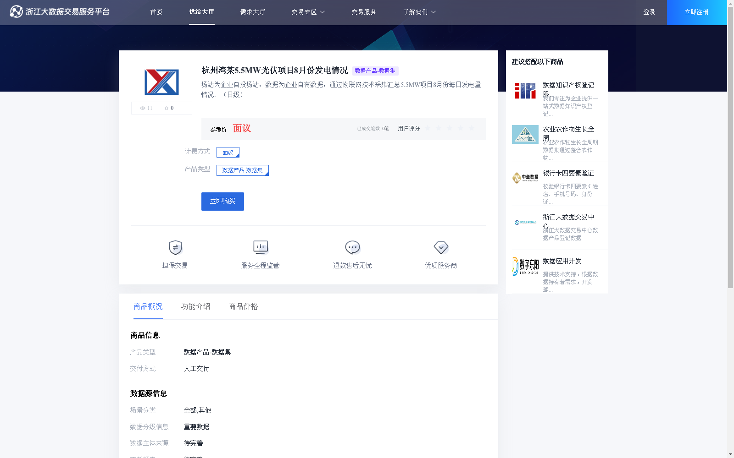This screenshot has height=458, width=734.
Task: Click the 重要数据 classification value
Action: tap(196, 427)
